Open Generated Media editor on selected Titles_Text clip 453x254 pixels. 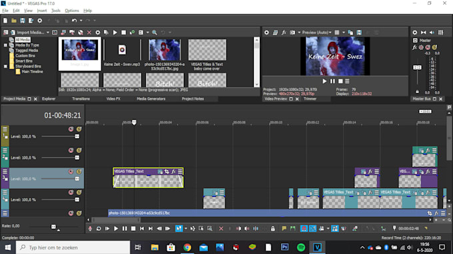pyautogui.click(x=160, y=172)
